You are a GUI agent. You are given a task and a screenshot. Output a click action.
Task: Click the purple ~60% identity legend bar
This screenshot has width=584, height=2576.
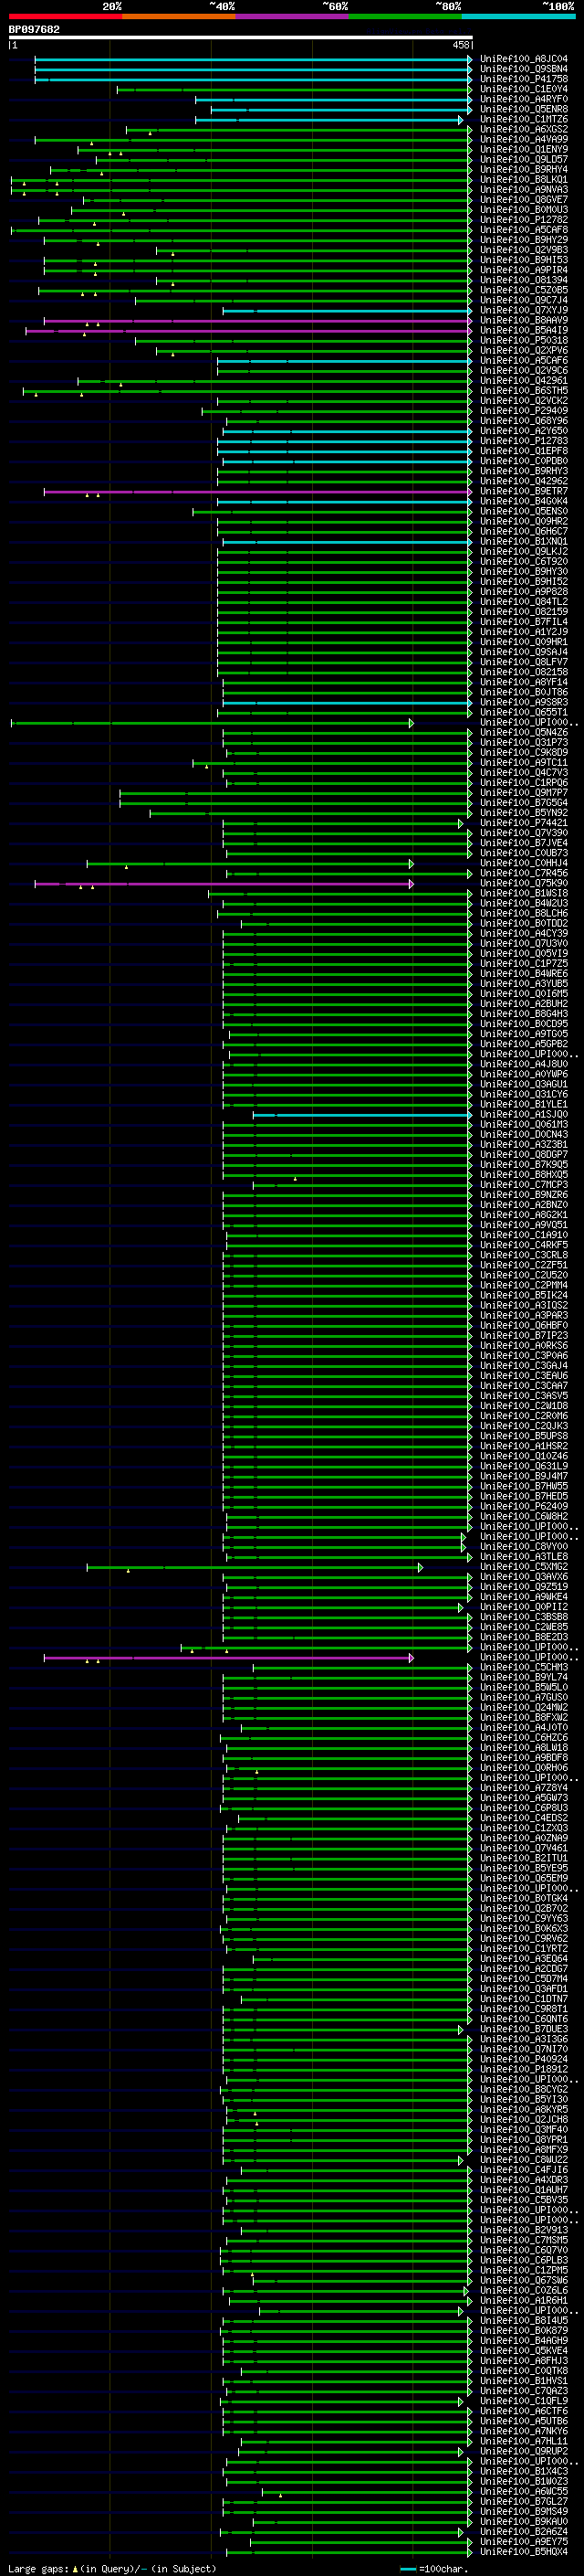point(293,16)
